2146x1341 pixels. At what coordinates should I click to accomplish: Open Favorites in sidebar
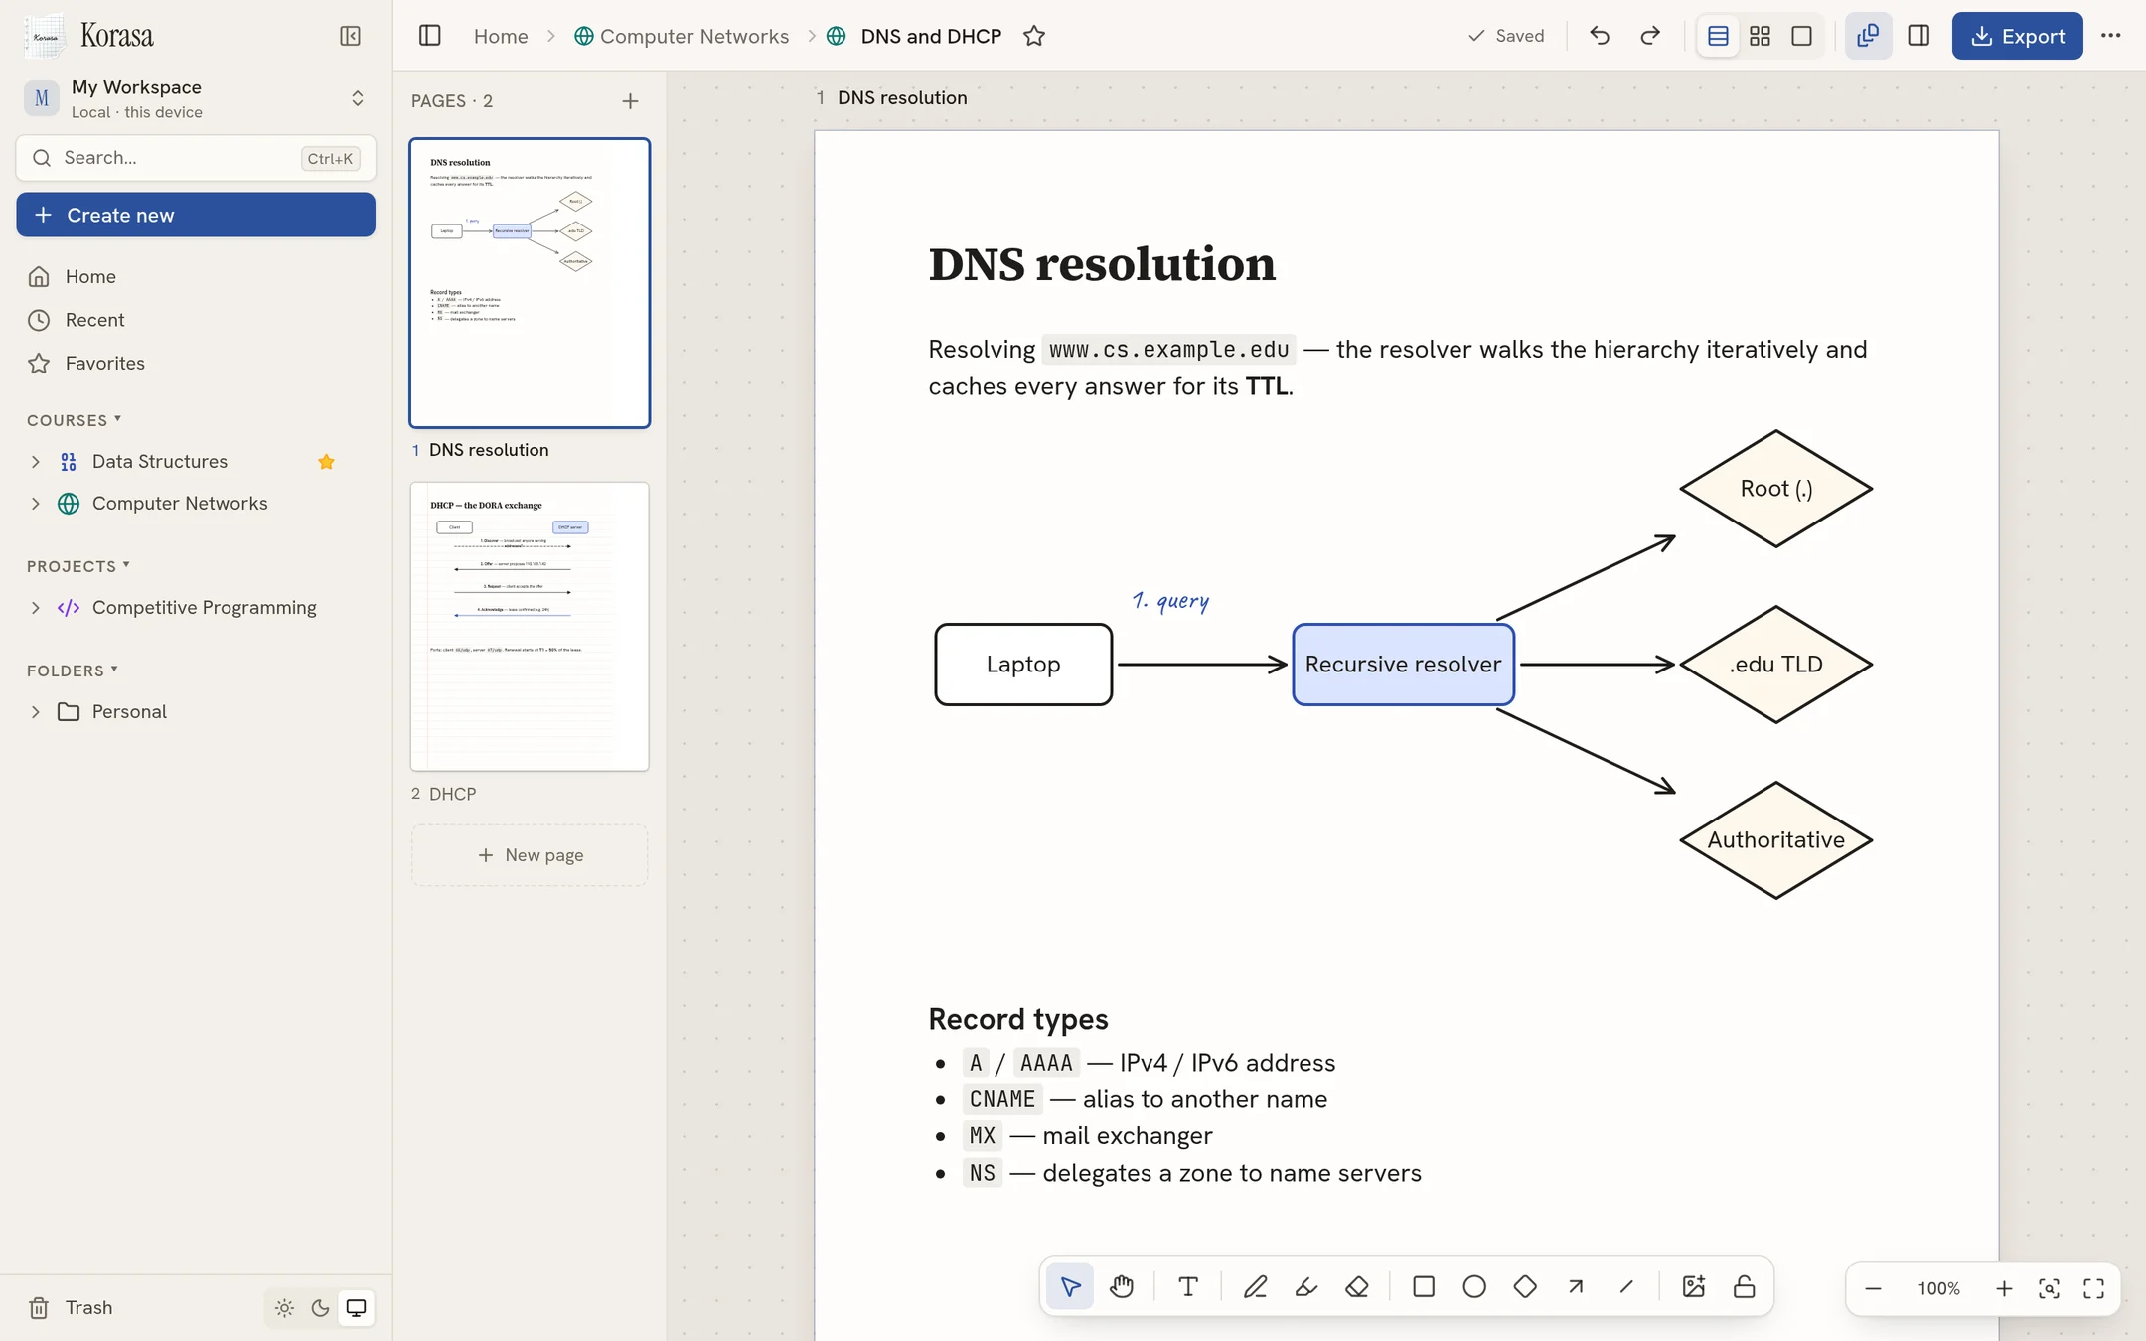(x=196, y=364)
